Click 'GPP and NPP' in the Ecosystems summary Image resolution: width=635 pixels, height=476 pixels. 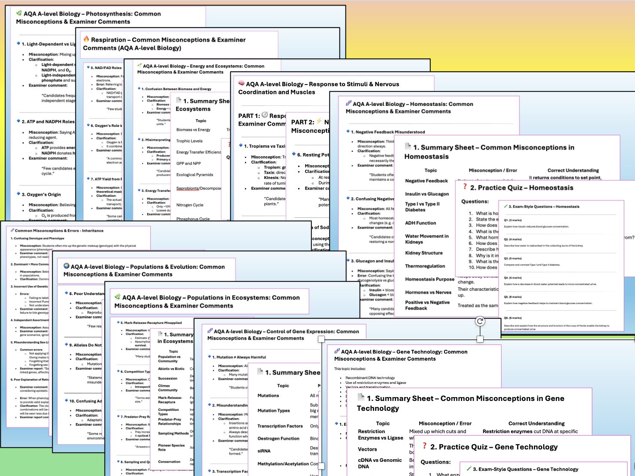pos(188,163)
